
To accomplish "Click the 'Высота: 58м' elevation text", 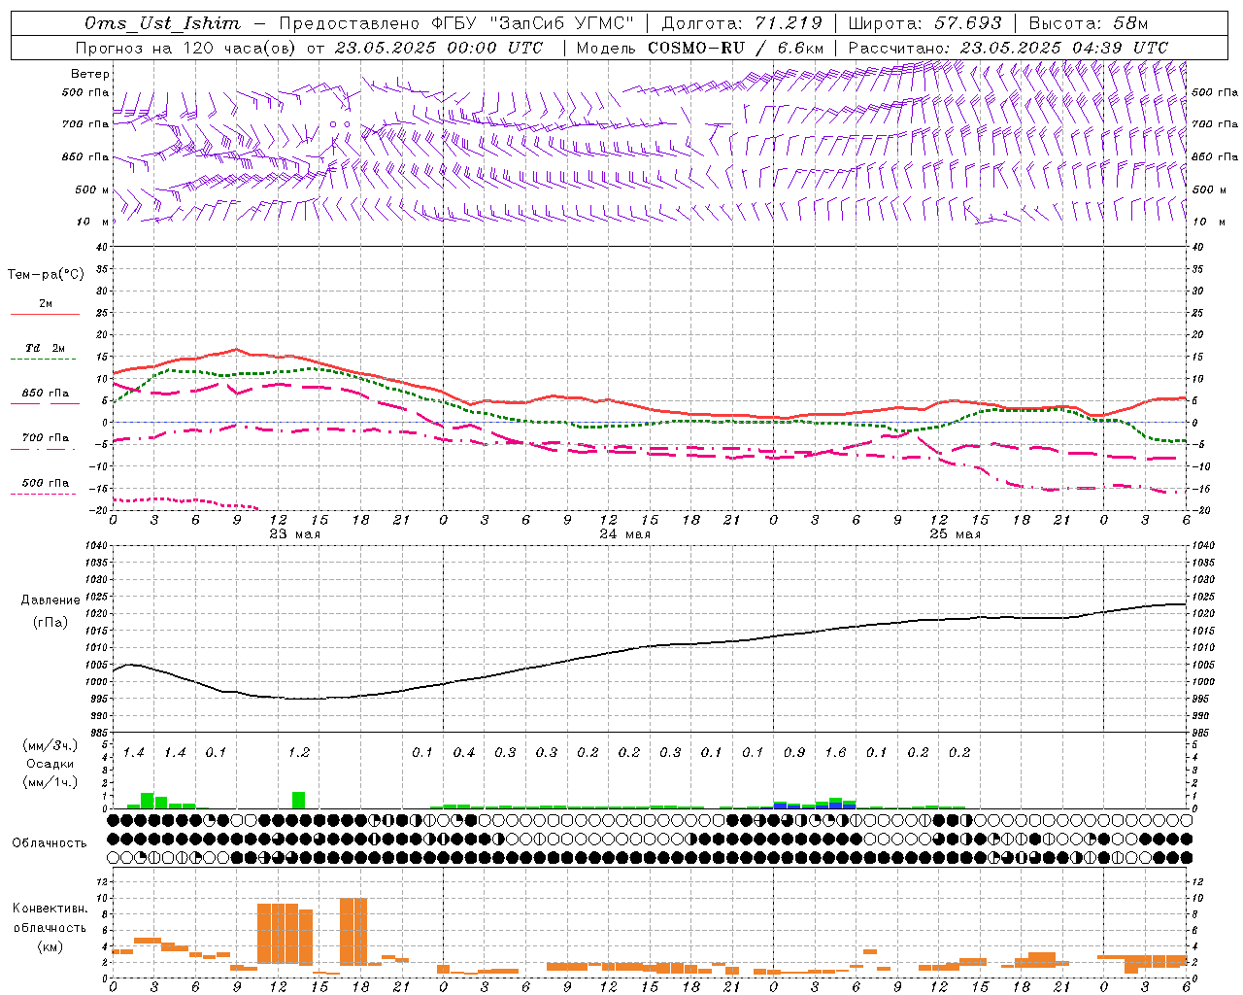I will tap(1088, 23).
